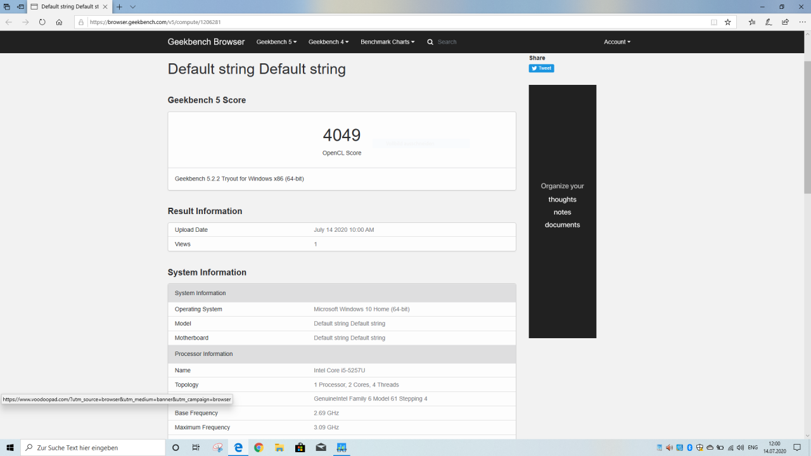This screenshot has width=811, height=456.
Task: Show the tab preview dropdown arrow
Action: point(132,6)
